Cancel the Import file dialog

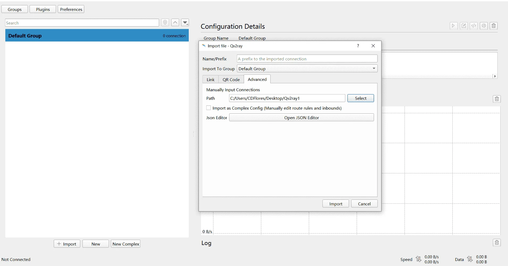click(364, 204)
